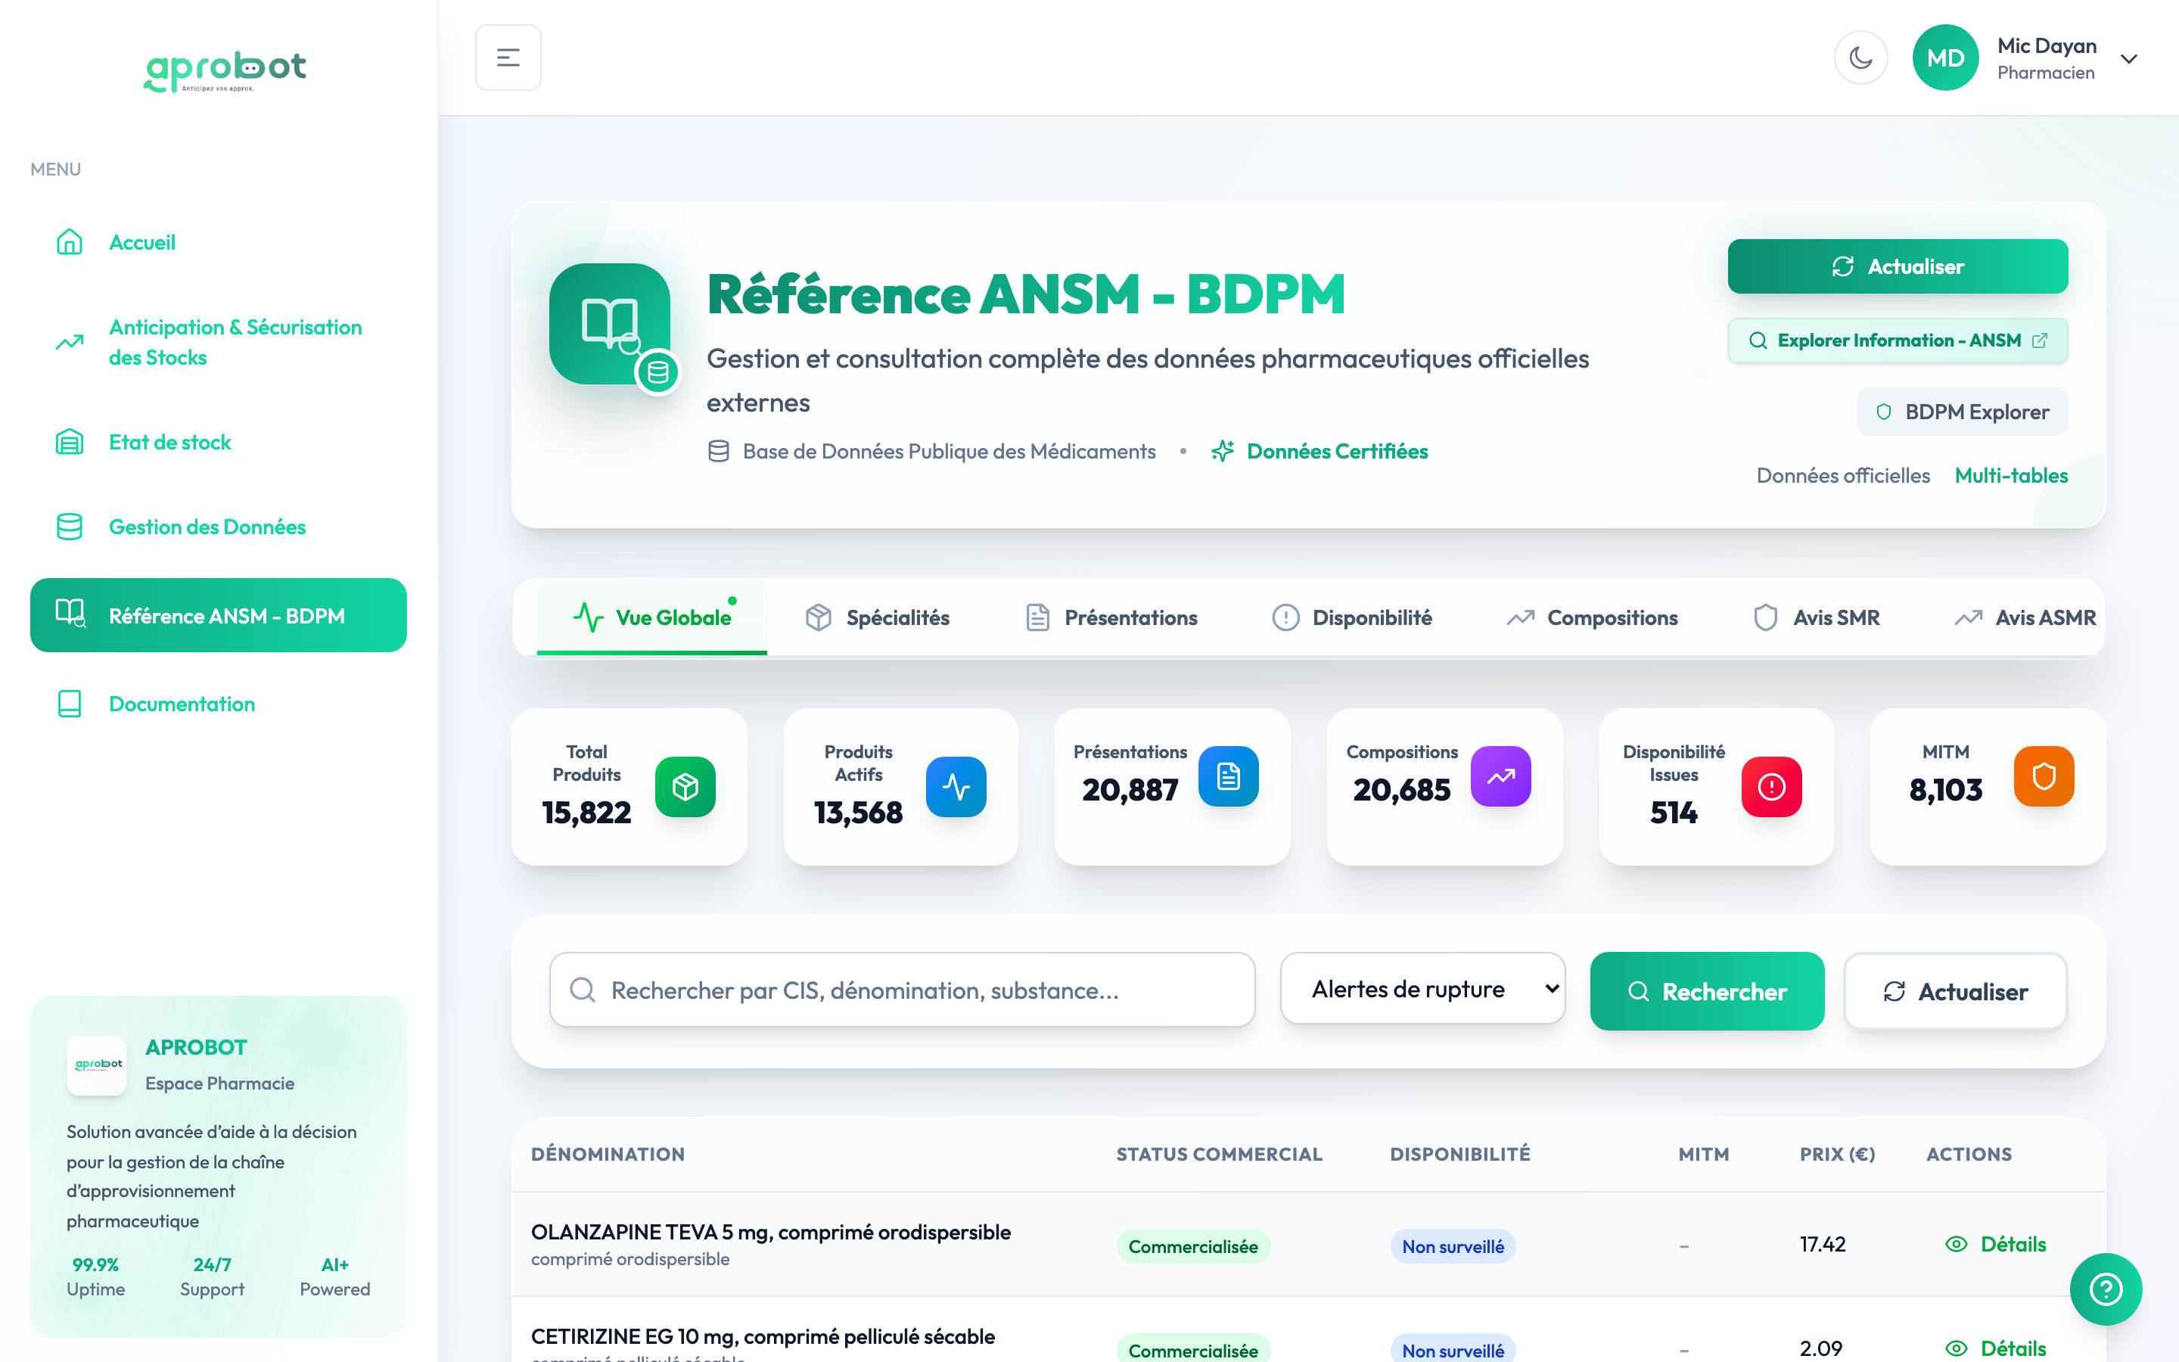Viewport: 2179px width, 1362px height.
Task: Click the CETIRIZINE EG 10 mg row name
Action: tap(763, 1336)
